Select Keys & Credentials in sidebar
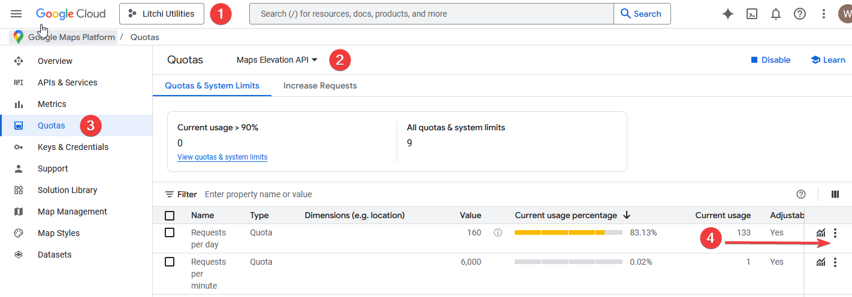 [x=73, y=147]
